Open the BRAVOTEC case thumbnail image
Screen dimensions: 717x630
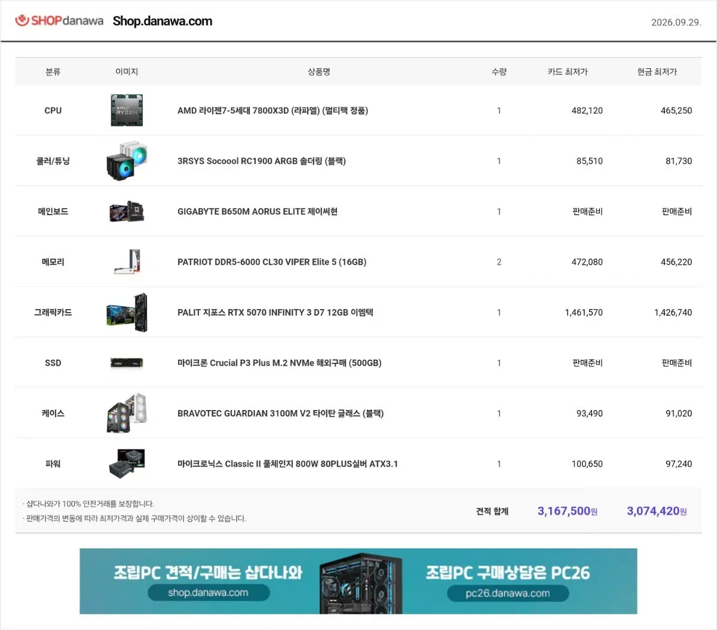[127, 413]
